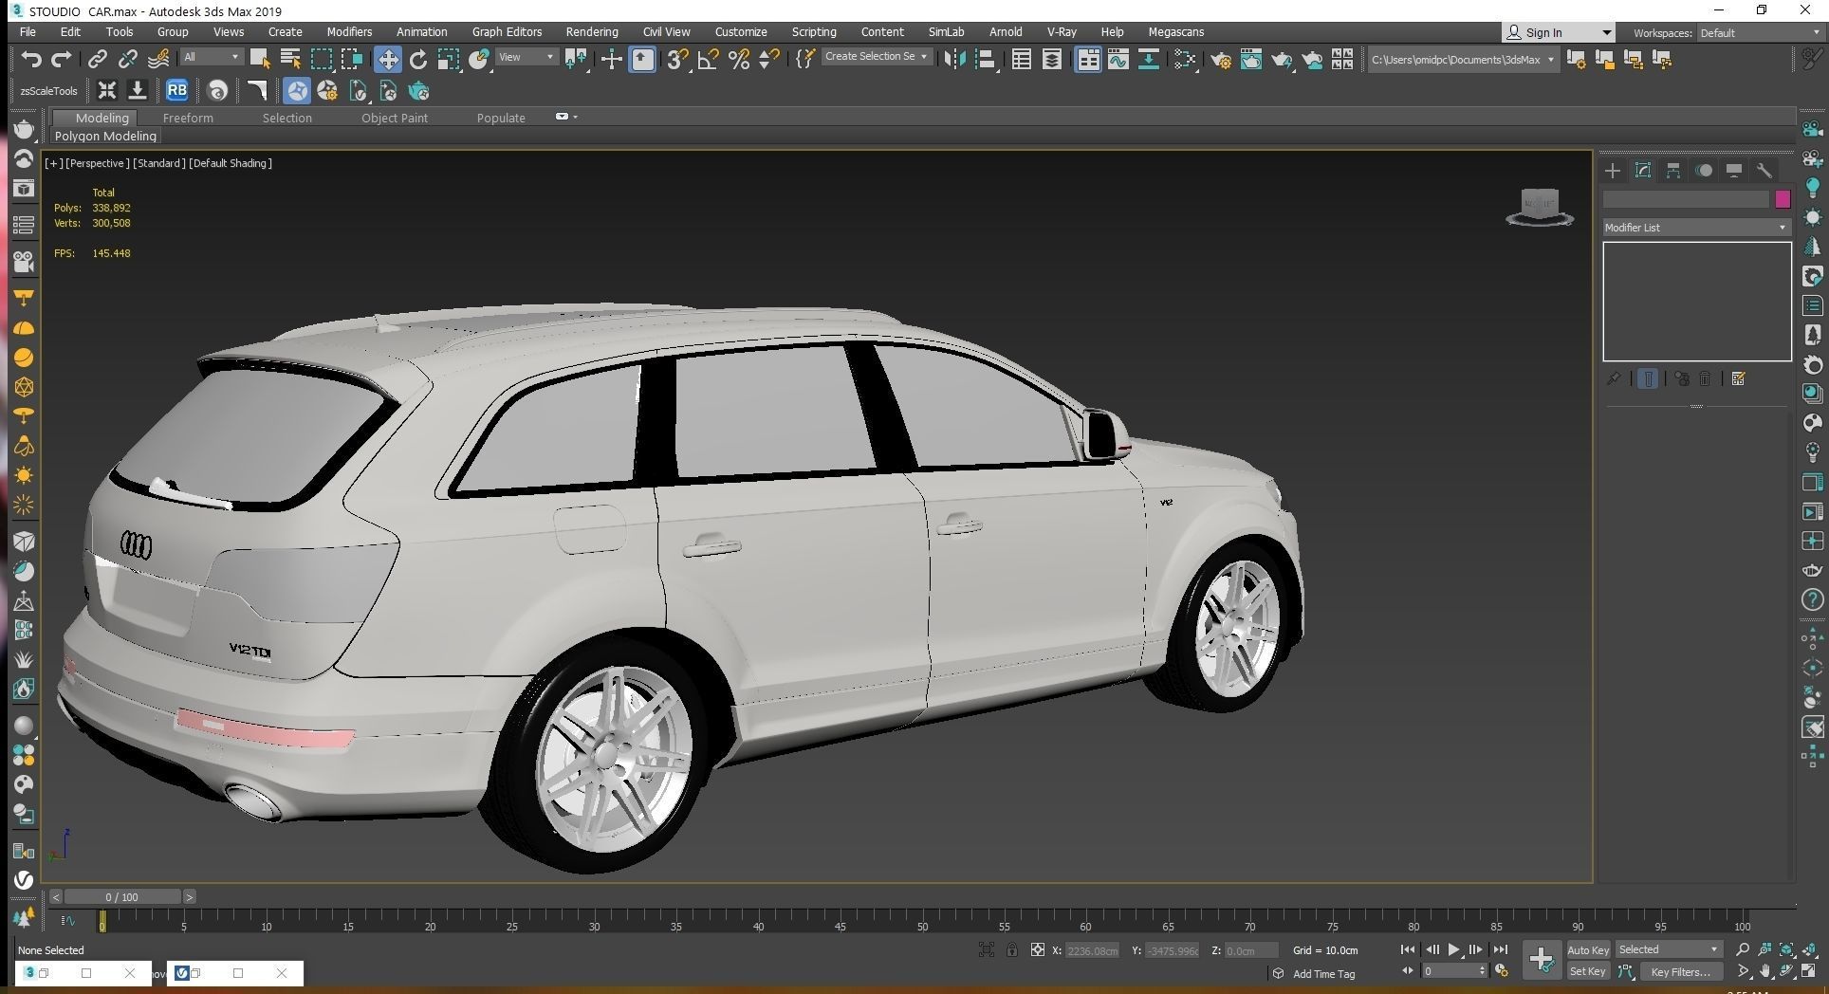Toggle 3D Snaps
This screenshot has width=1829, height=994.
point(676,60)
